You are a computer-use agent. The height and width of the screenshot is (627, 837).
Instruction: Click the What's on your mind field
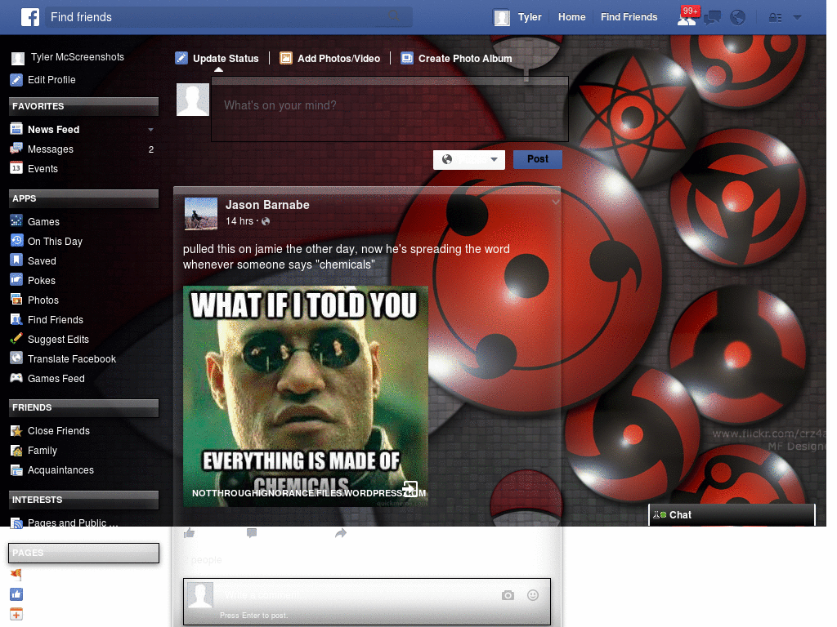(390, 109)
